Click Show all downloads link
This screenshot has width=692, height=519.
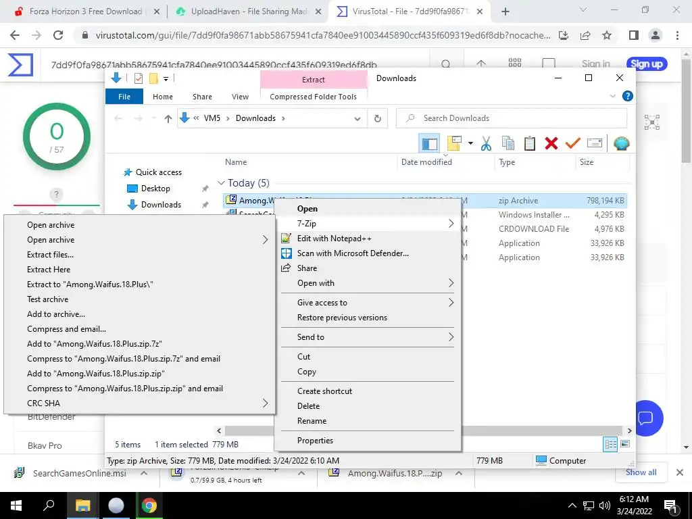(641, 472)
